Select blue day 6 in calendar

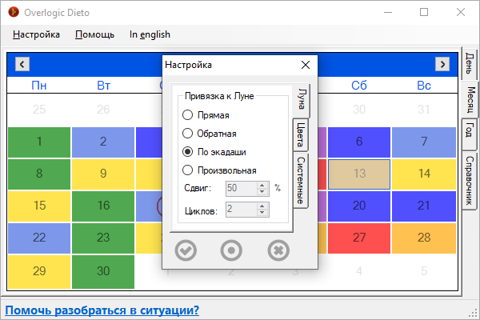pyautogui.click(x=359, y=142)
